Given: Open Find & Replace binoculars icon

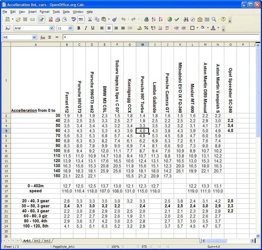Looking at the screenshot, I should tap(186, 20).
